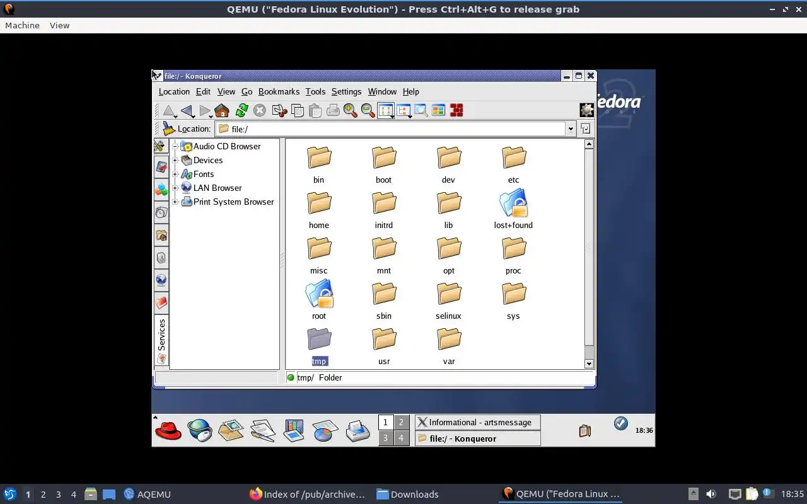This screenshot has height=504, width=807.
Task: Switch to virtual desktop 4 in pager
Action: (401, 438)
